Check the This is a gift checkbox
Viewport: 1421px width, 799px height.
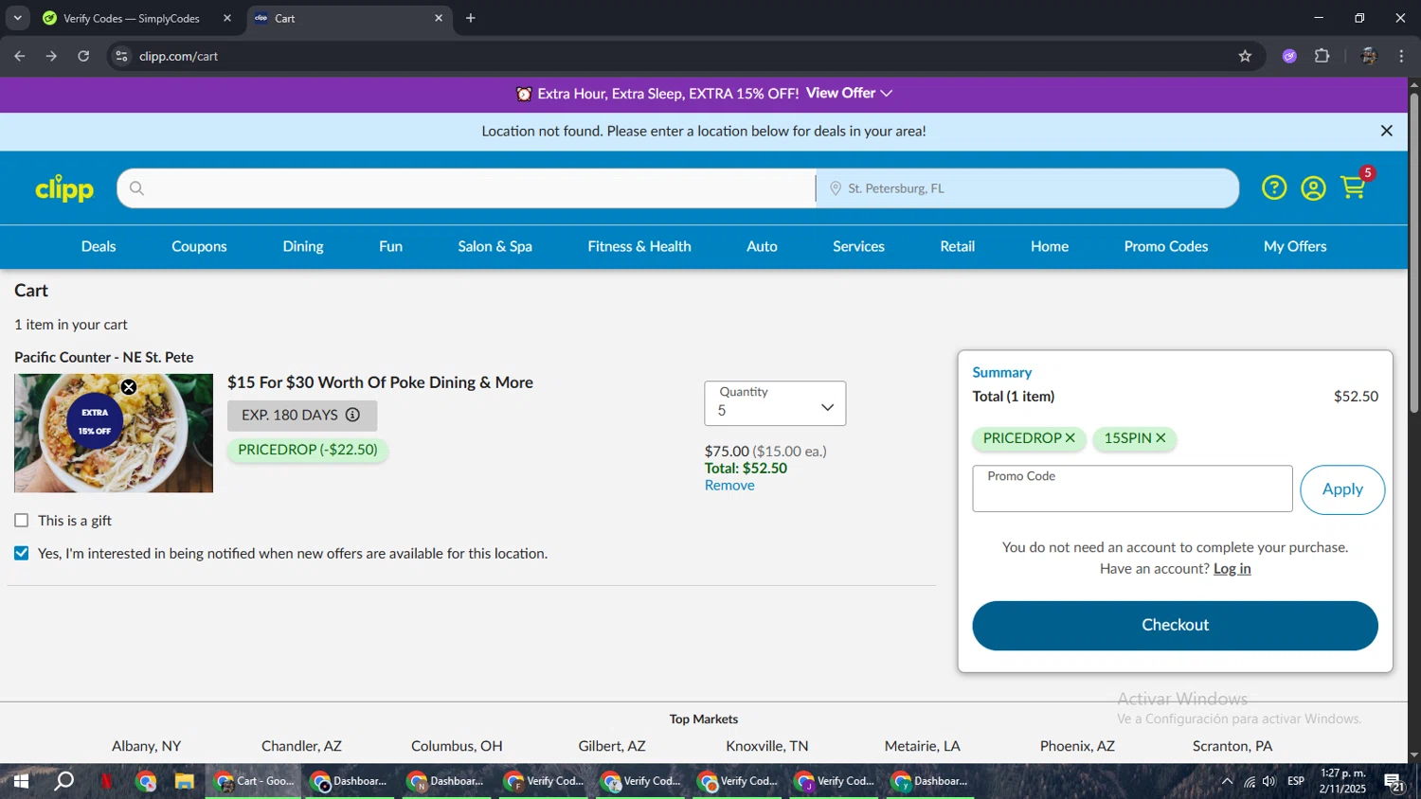[22, 521]
